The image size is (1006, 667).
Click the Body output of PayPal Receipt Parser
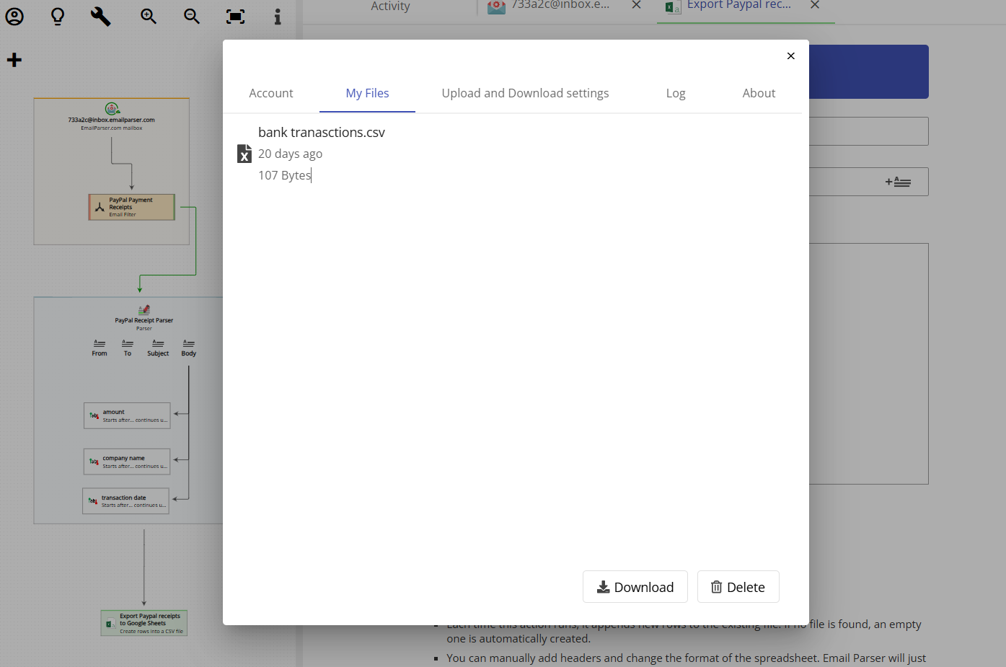click(x=188, y=347)
